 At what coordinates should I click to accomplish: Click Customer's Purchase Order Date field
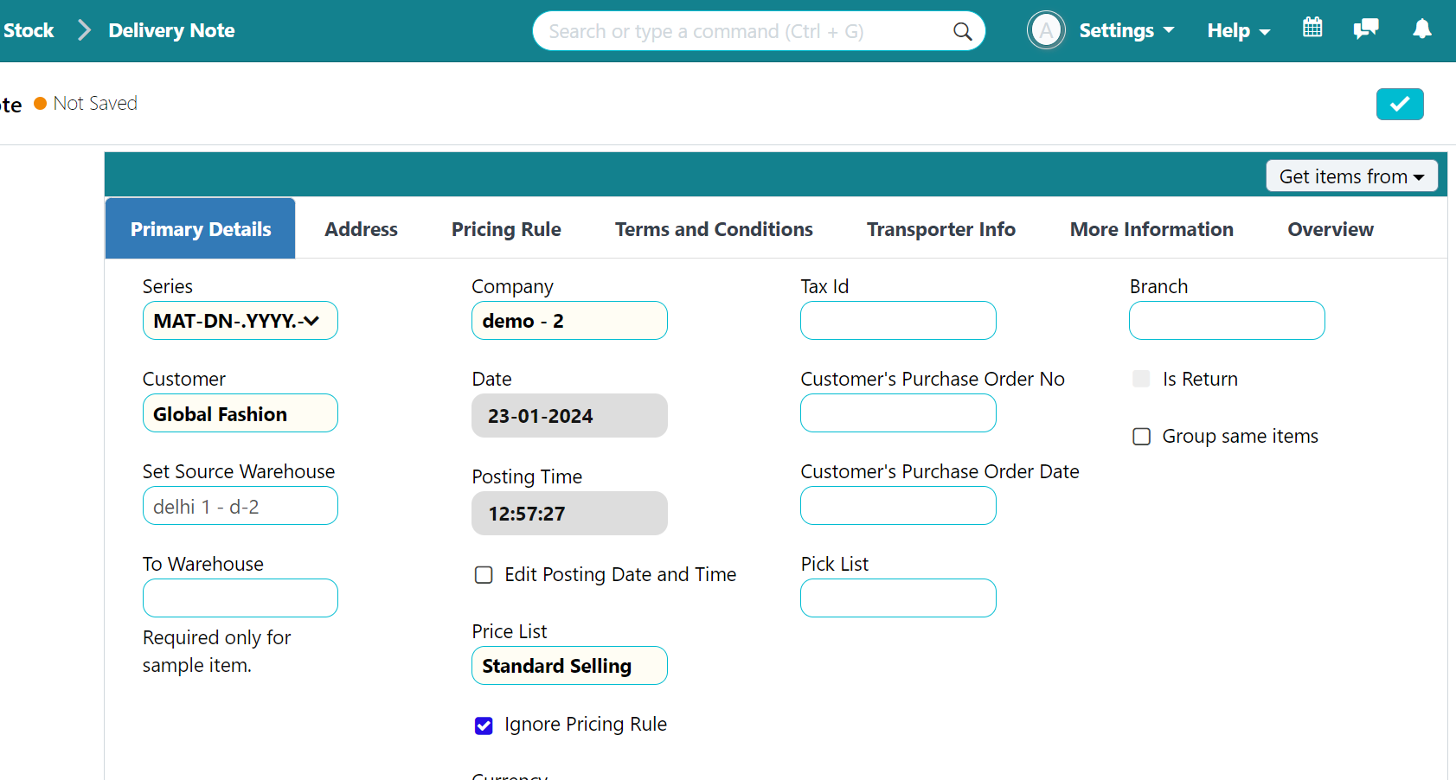898,506
